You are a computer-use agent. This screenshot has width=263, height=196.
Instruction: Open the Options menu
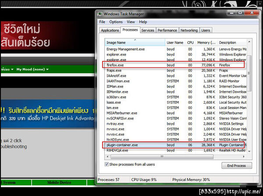click(x=116, y=22)
